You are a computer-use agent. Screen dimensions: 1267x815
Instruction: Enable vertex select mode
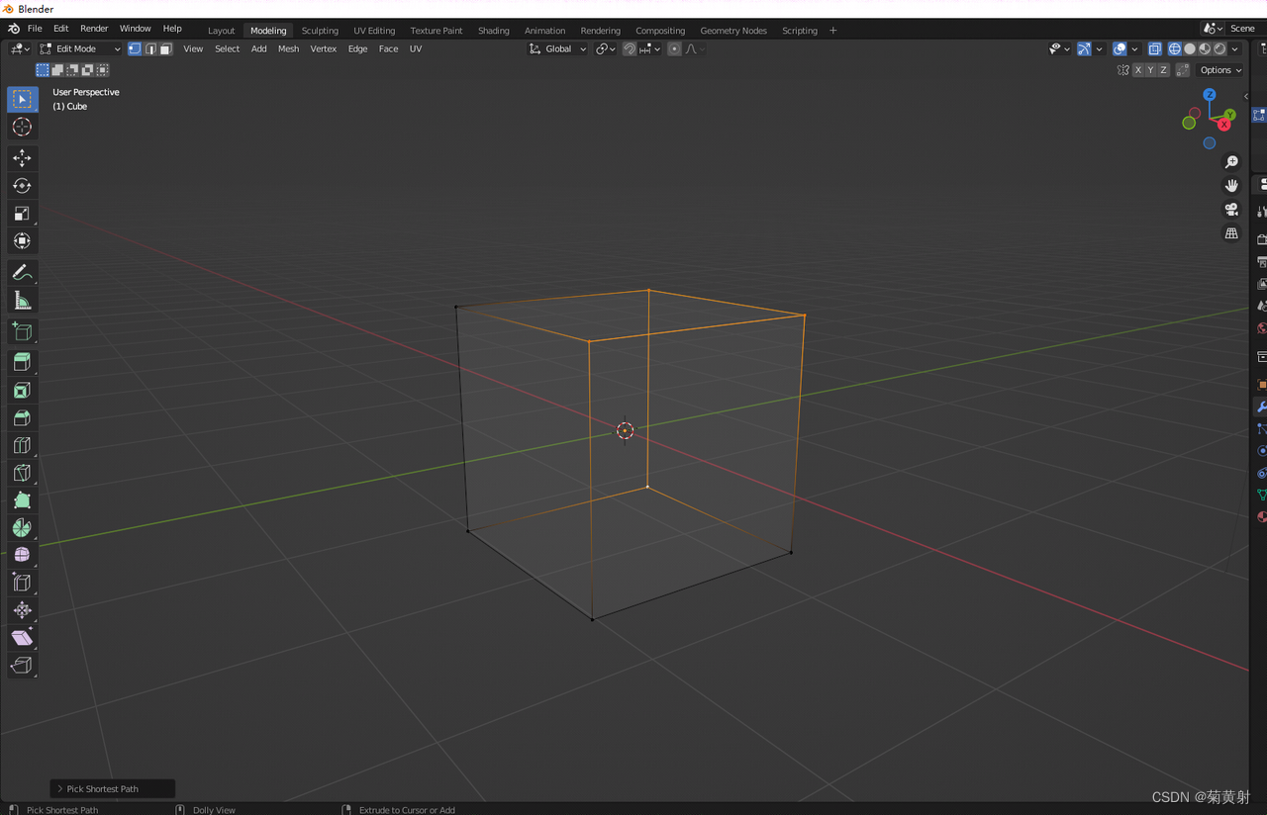[x=135, y=48]
